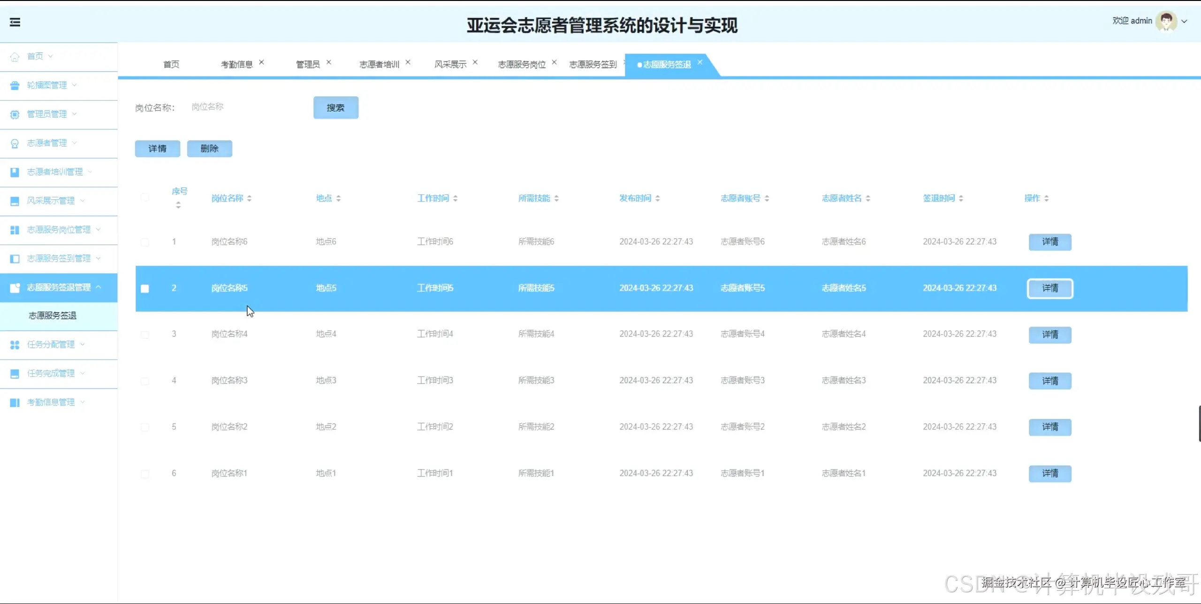Click the 风采展示管理 sidebar icon
Screen dimensions: 1201x604
[15, 201]
